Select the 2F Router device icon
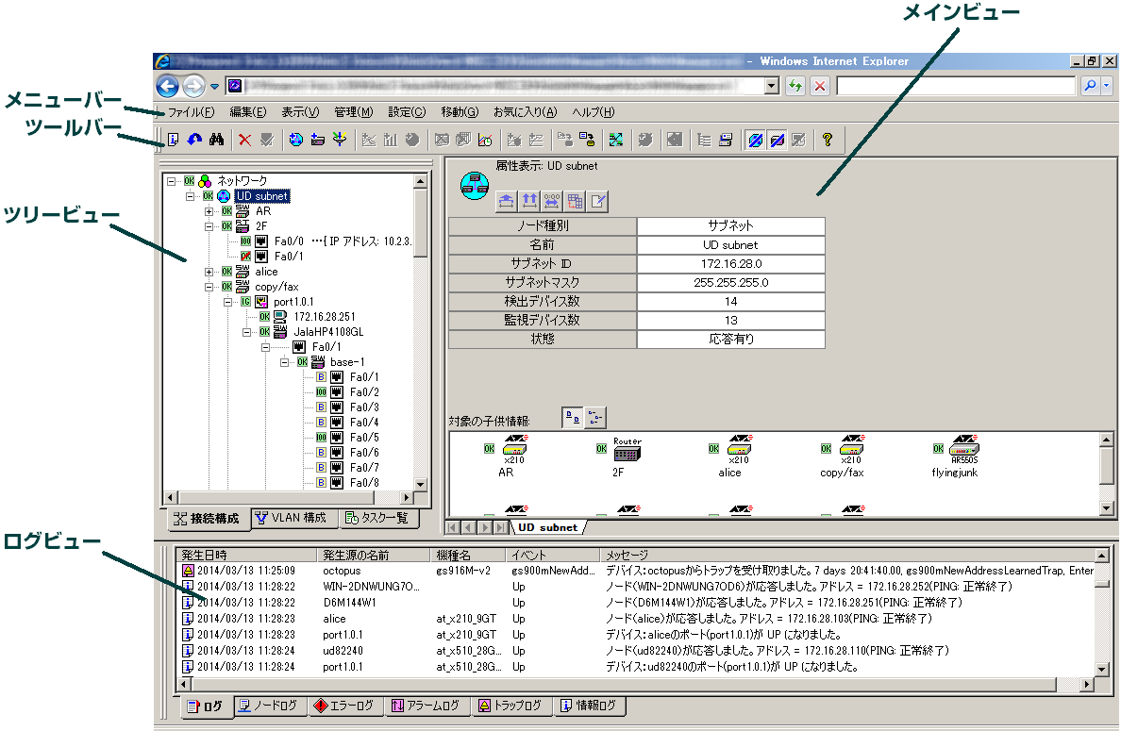The width and height of the screenshot is (1121, 731). pyautogui.click(x=627, y=450)
